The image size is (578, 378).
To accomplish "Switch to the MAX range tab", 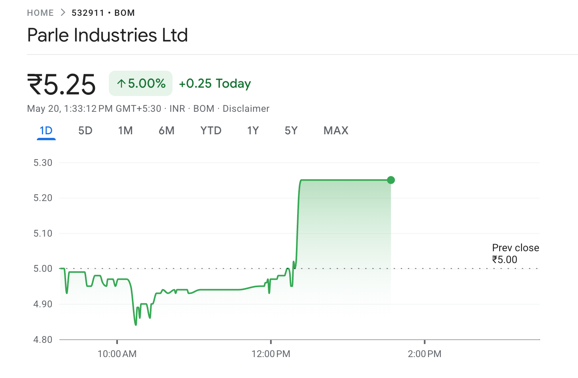I will (336, 131).
